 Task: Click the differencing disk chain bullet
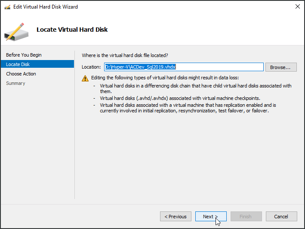pyautogui.click(x=195, y=88)
